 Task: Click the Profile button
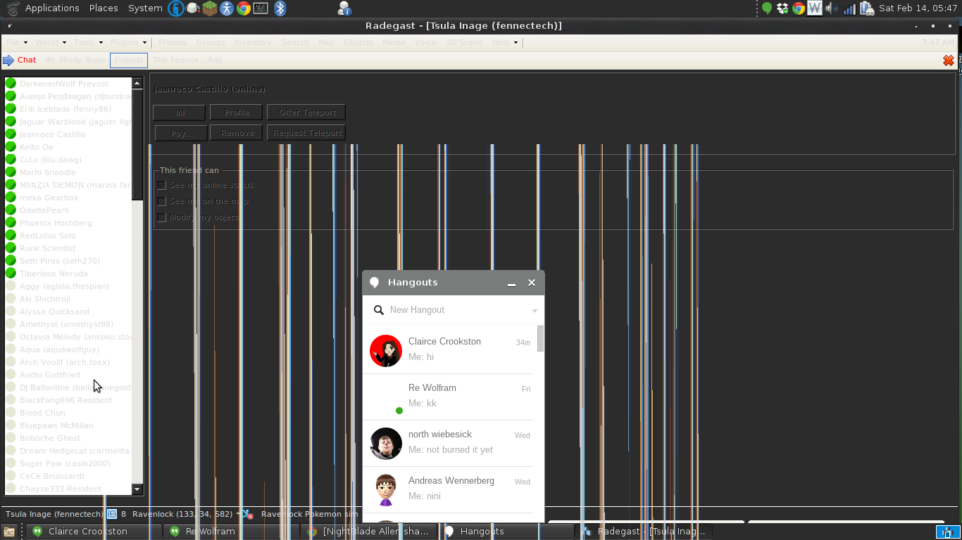[237, 112]
